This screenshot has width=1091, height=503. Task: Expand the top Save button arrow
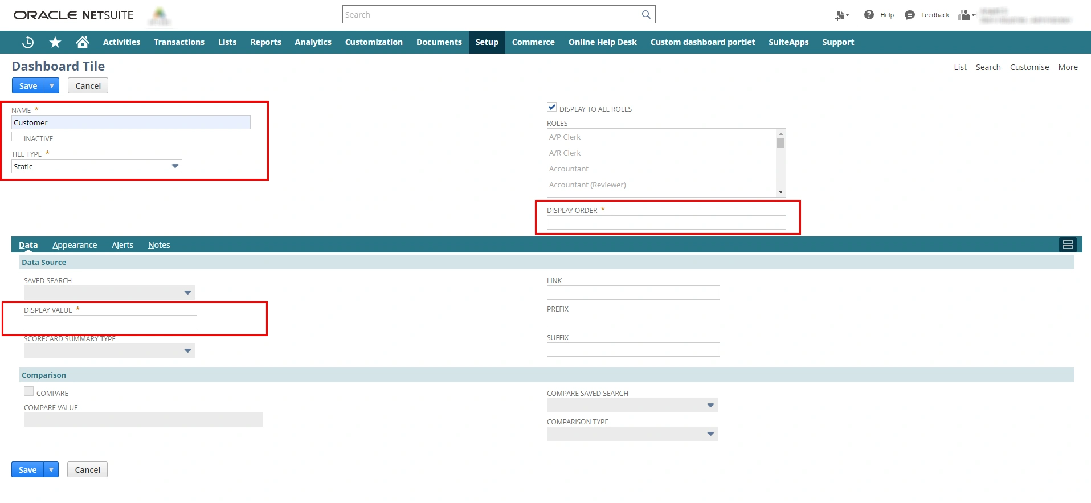52,86
